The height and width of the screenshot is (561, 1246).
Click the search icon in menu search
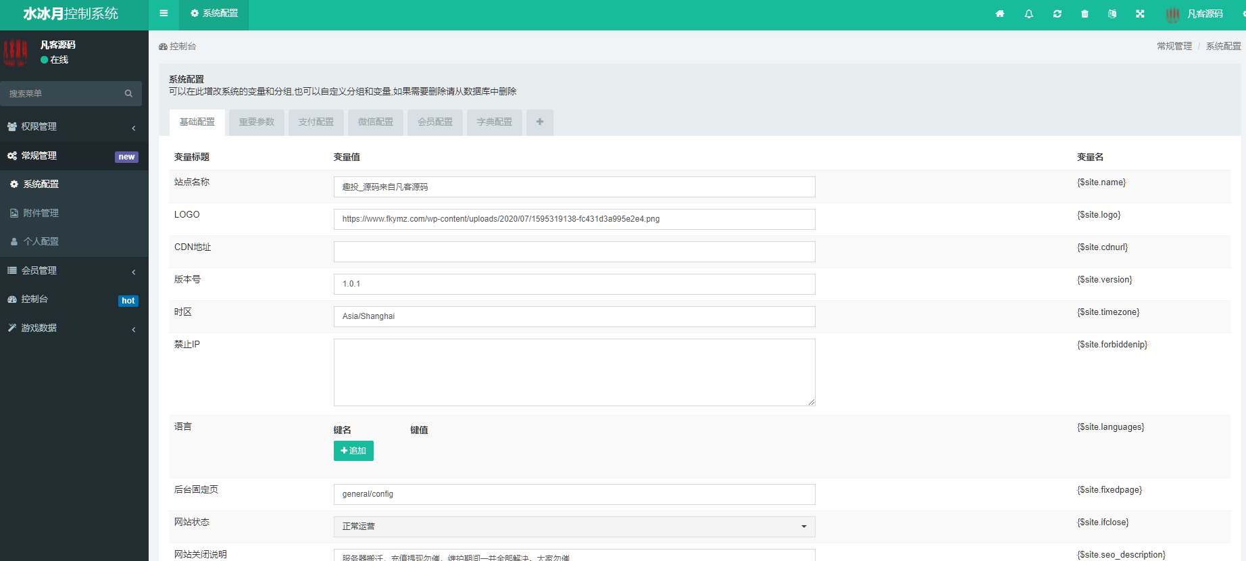tap(128, 93)
